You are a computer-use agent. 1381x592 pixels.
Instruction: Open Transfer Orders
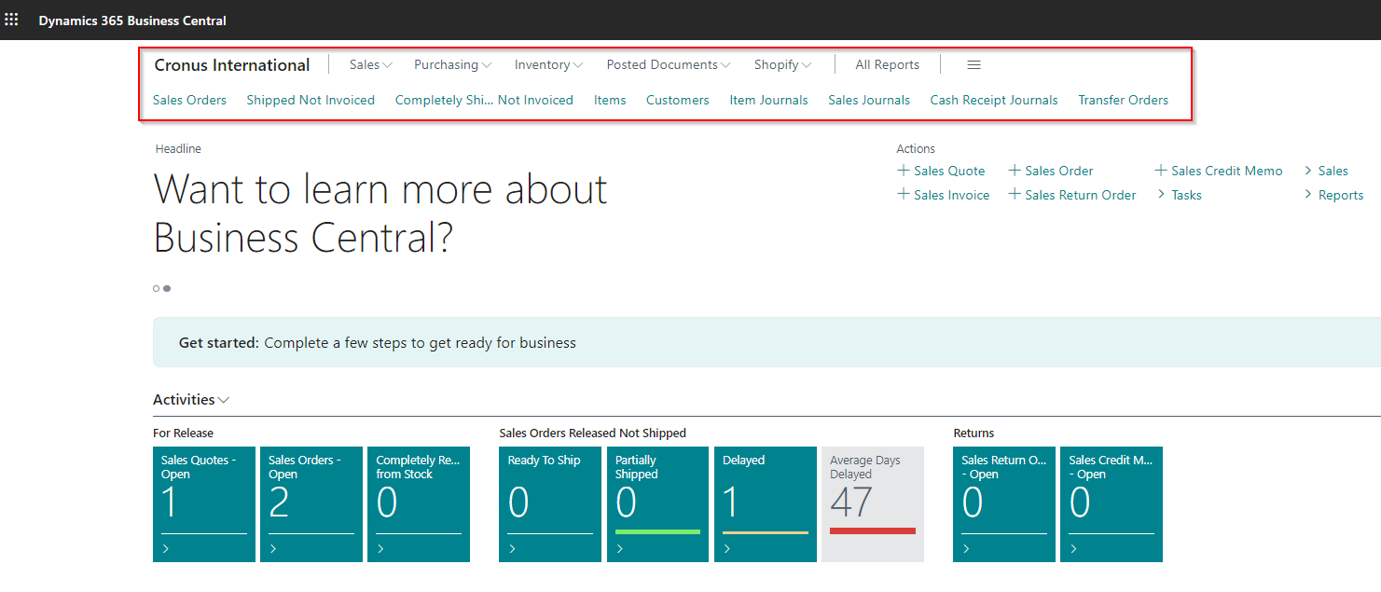[1123, 100]
